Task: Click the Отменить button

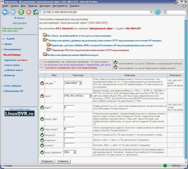Action: (63, 161)
